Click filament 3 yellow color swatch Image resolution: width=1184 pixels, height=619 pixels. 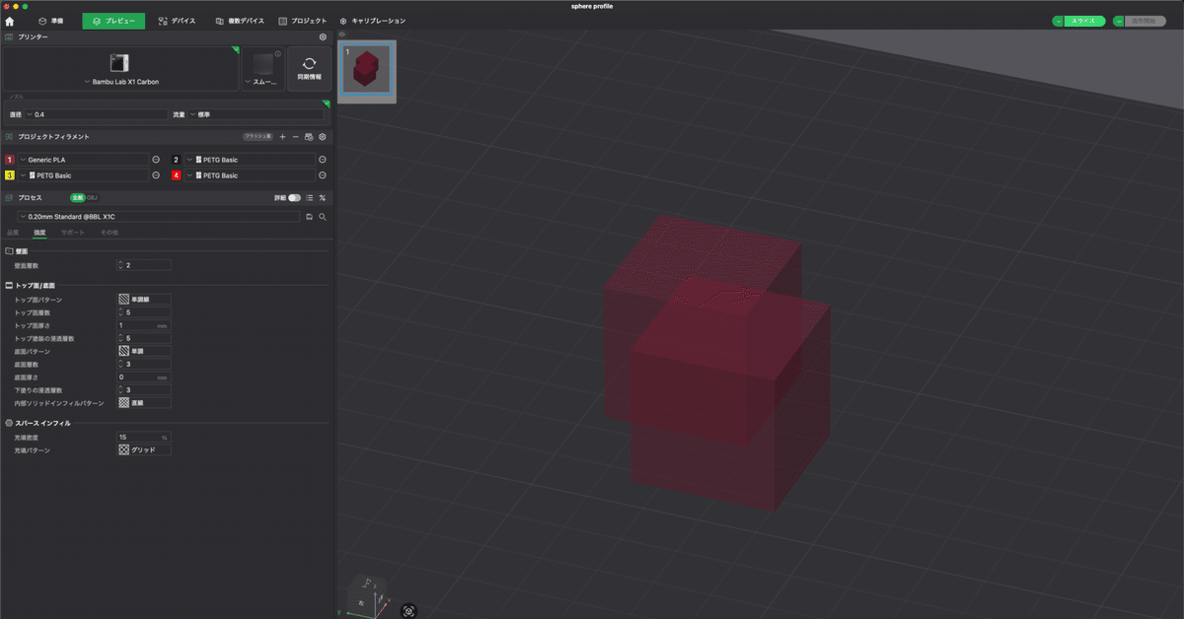[x=10, y=175]
